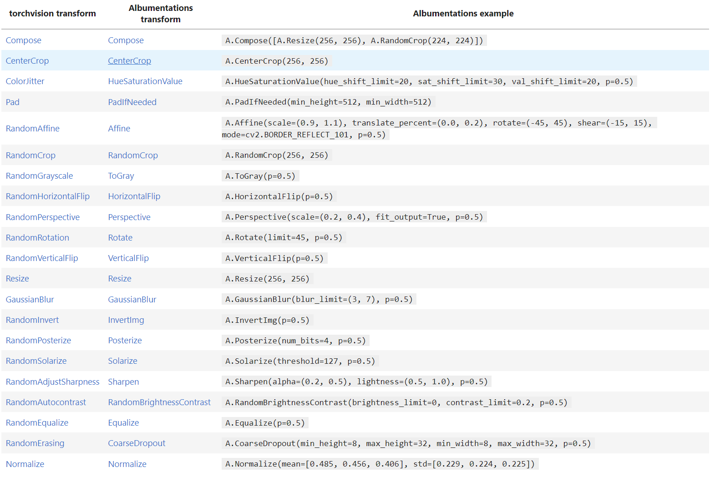Viewport: 715px width, 477px height.
Task: Open the RandomSolarize link
Action: coord(36,361)
